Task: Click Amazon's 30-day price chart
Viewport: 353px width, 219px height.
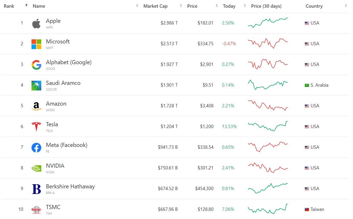Action: coord(268,105)
